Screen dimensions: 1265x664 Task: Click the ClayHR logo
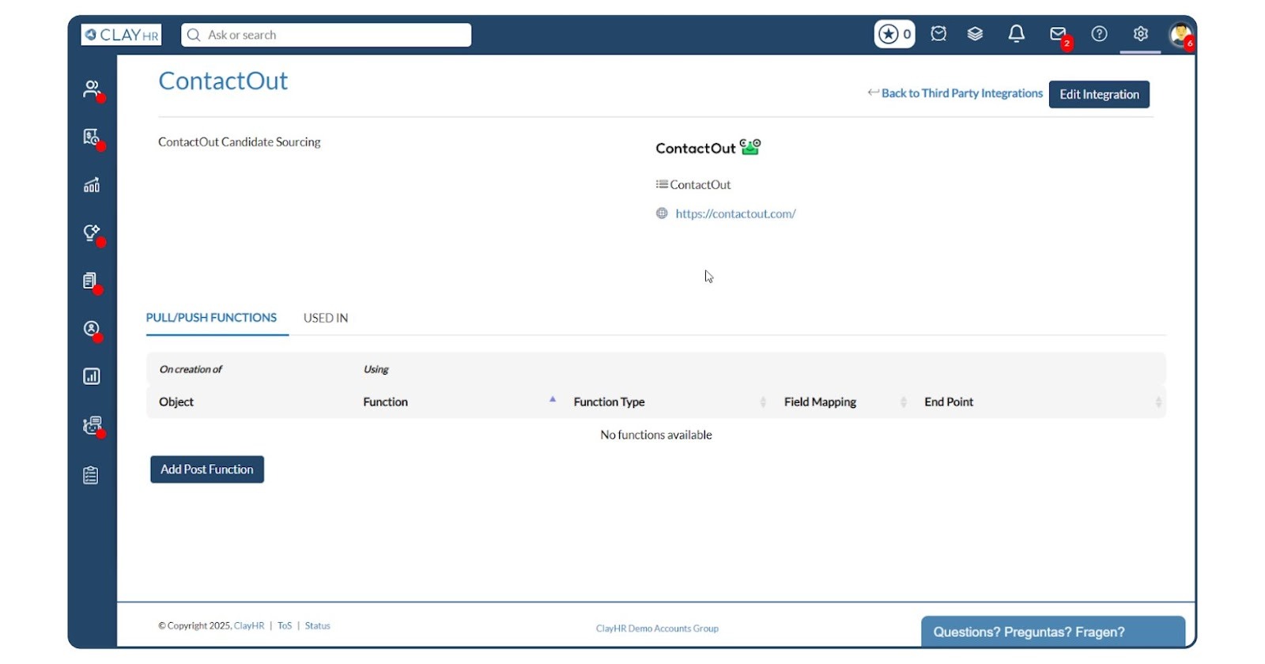click(121, 35)
